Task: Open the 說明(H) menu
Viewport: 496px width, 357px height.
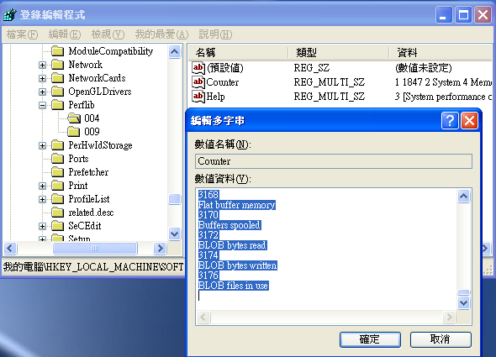Action: point(215,34)
